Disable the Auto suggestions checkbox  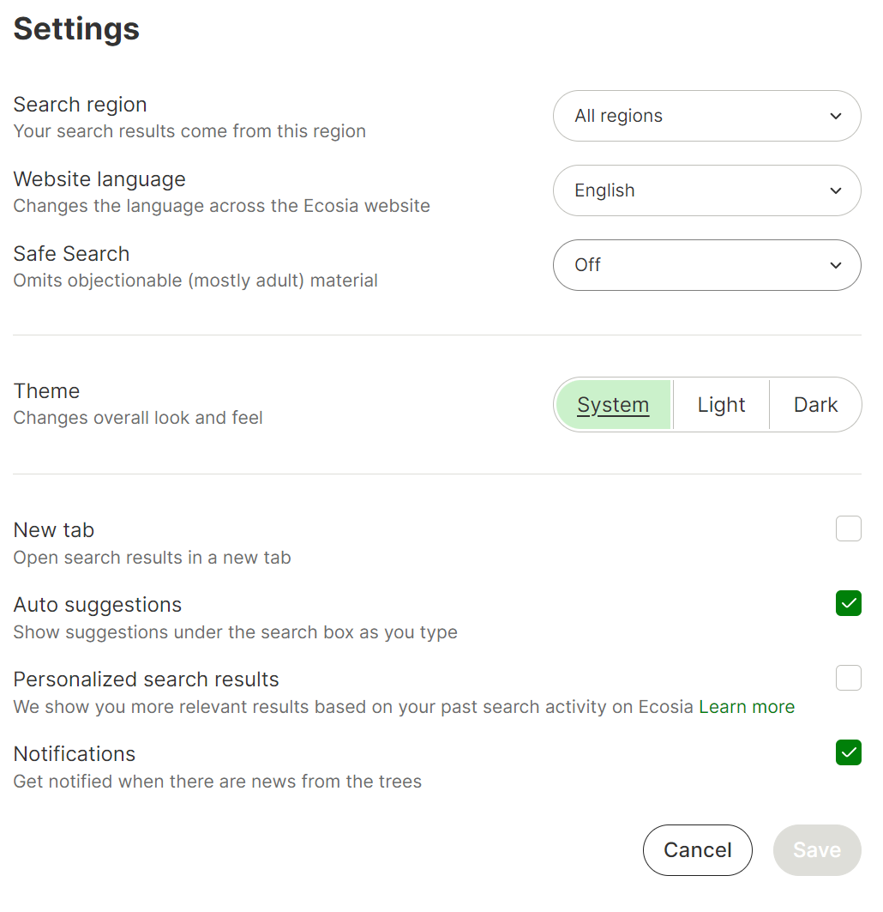[848, 604]
